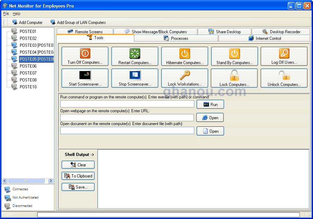Click the Stand By Computers icon
Image resolution: width=313 pixels, height=219 pixels.
pyautogui.click(x=234, y=53)
